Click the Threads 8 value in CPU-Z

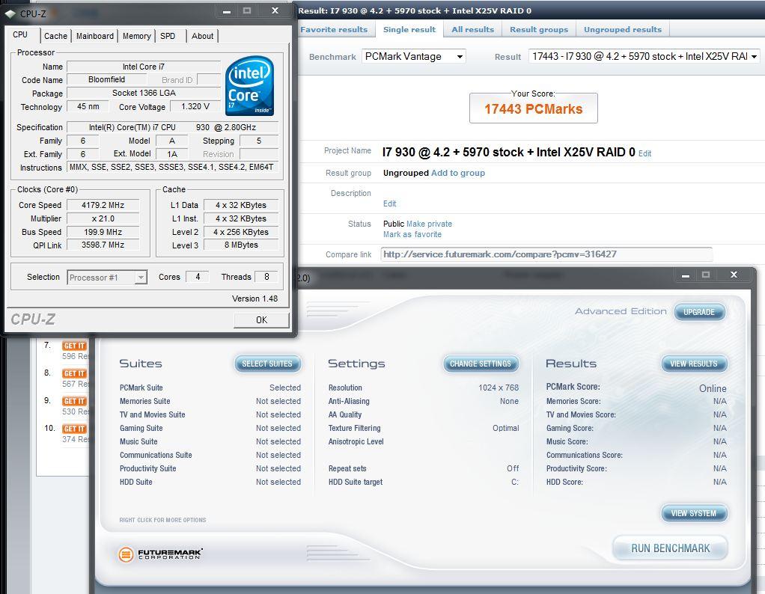point(266,277)
